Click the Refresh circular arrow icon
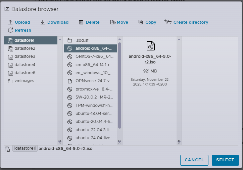This screenshot has height=170, width=243. click(10, 30)
